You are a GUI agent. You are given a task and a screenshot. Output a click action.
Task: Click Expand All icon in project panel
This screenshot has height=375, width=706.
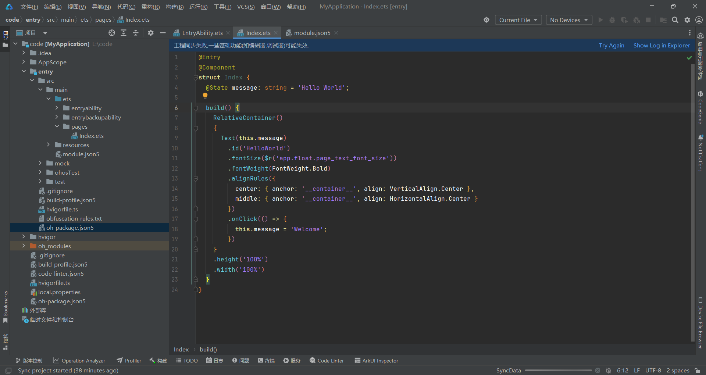pyautogui.click(x=124, y=33)
